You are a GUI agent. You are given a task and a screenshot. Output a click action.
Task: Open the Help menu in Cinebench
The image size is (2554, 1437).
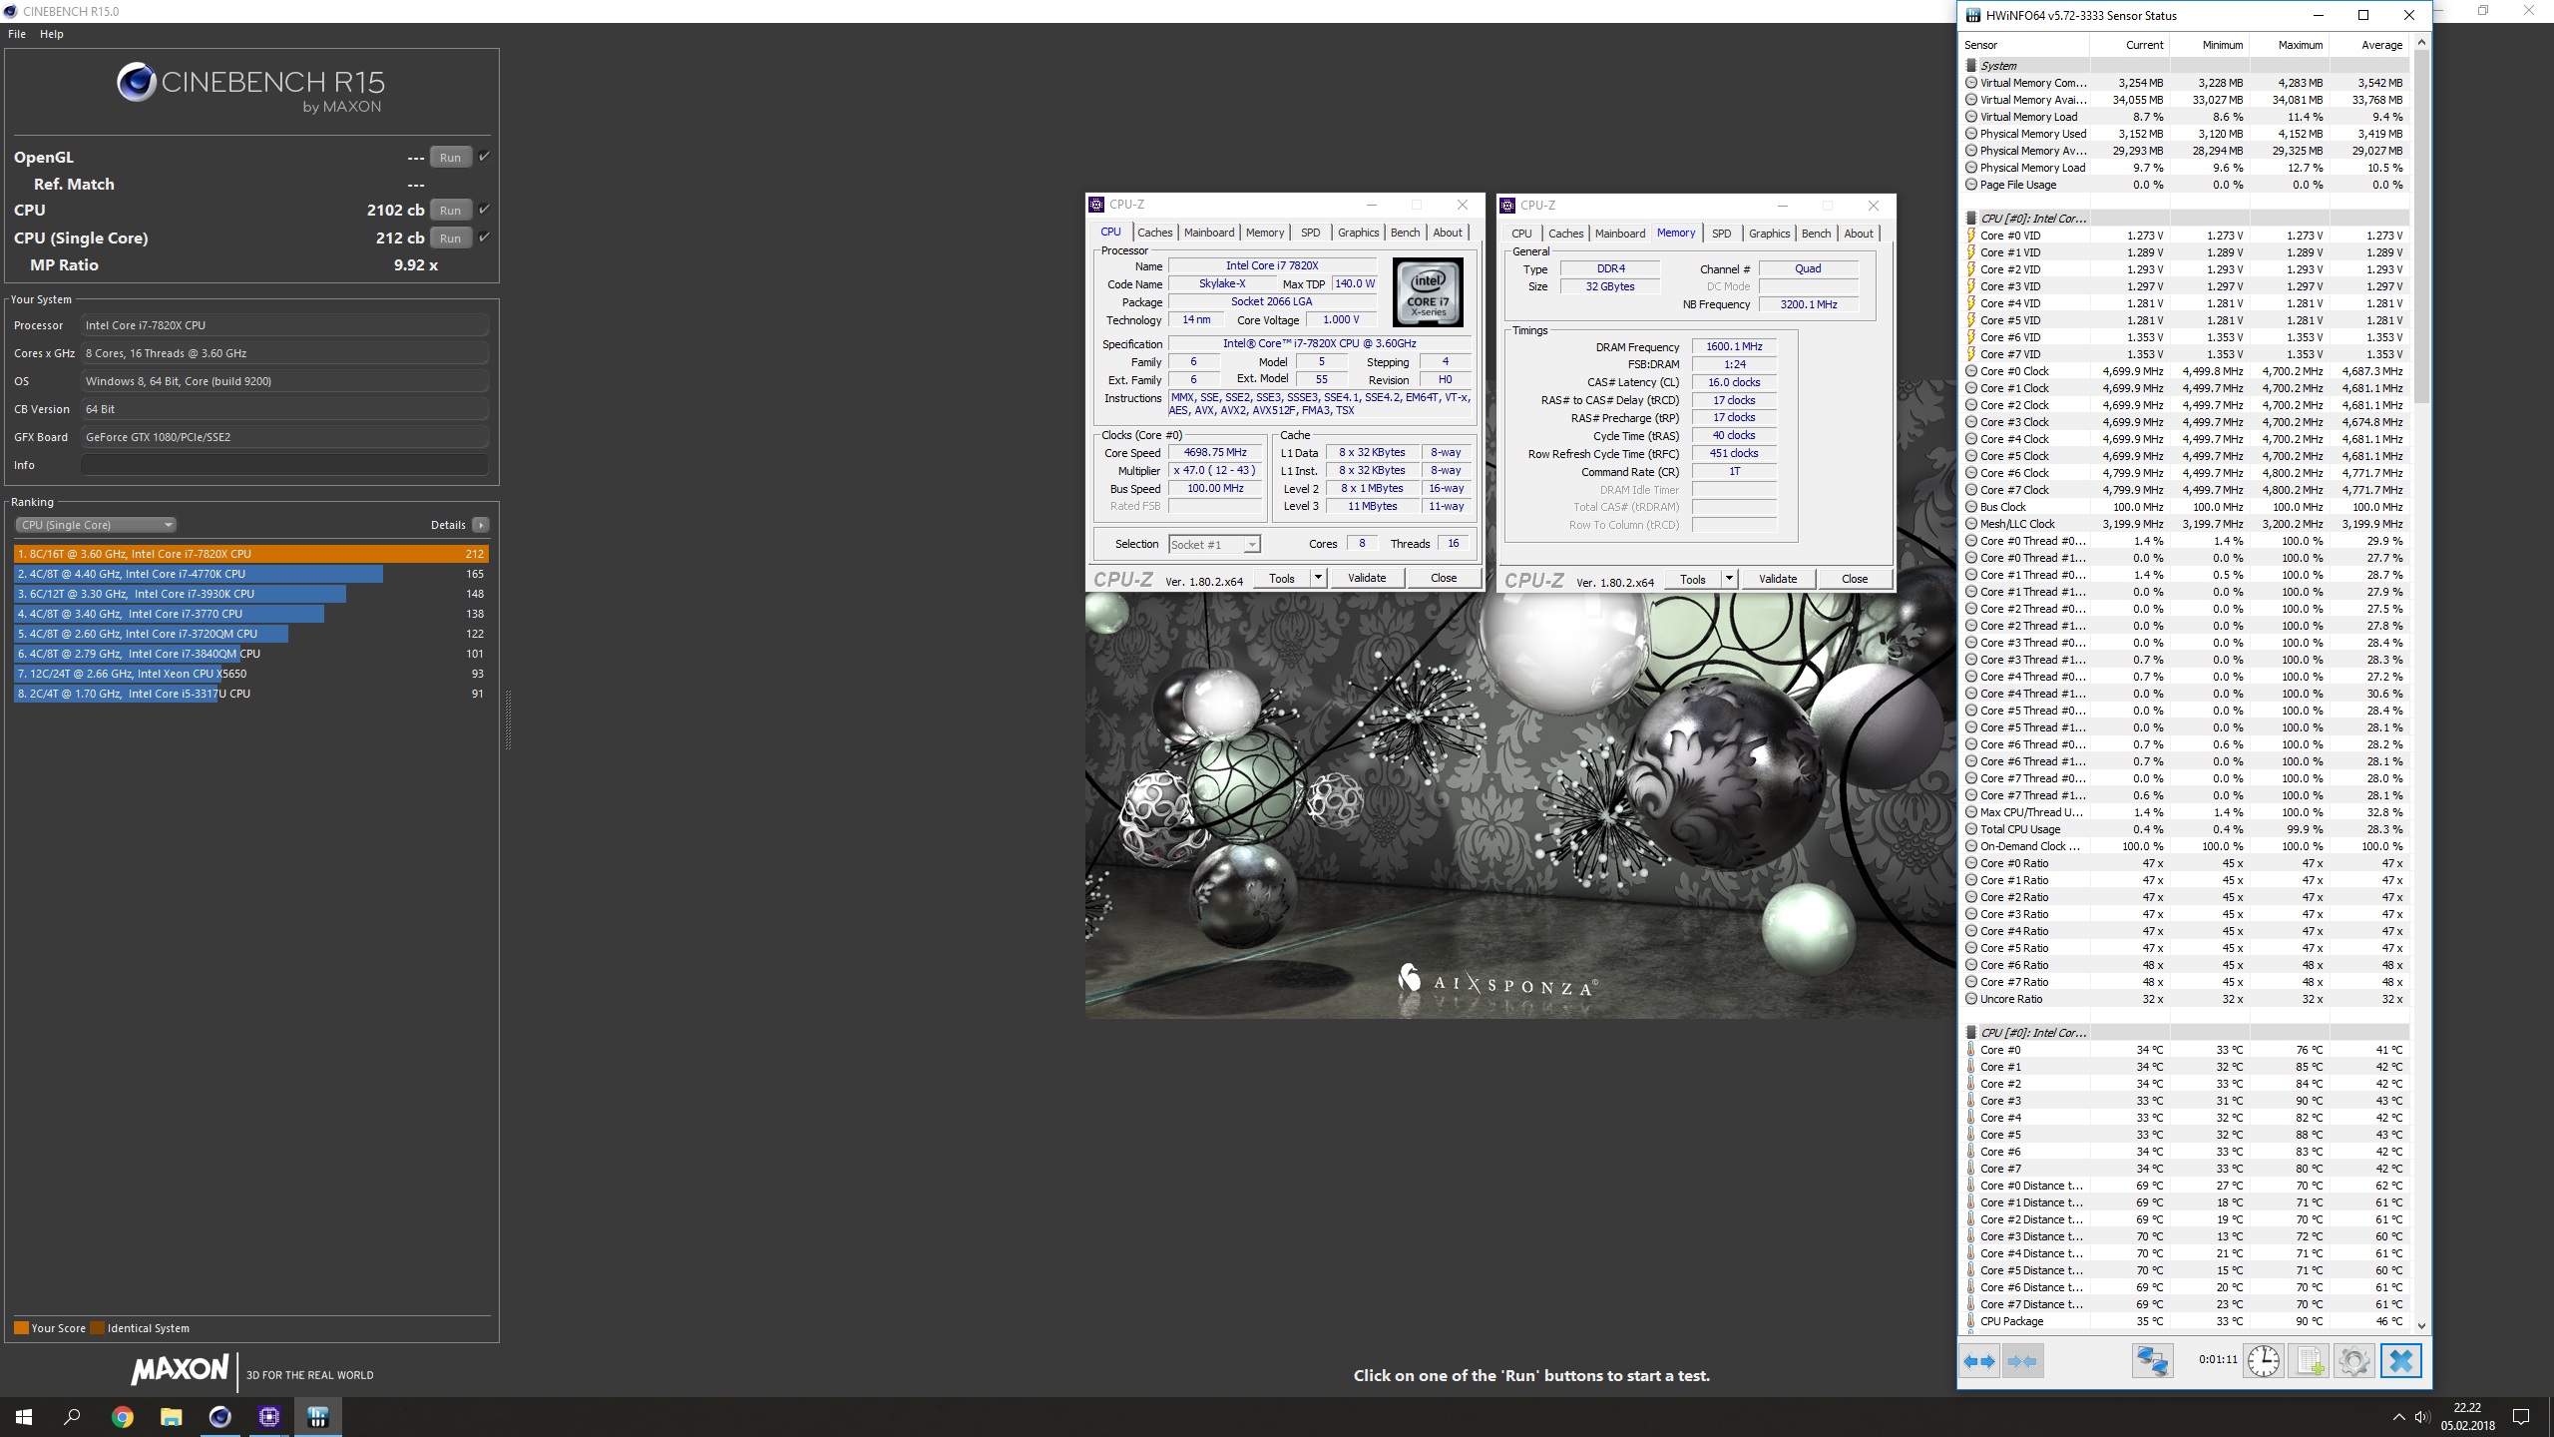click(52, 34)
